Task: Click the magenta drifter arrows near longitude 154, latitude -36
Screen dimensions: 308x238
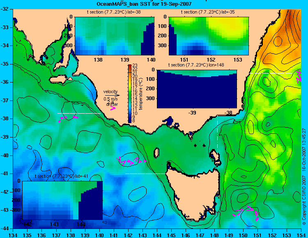Action: pyautogui.click(x=299, y=76)
